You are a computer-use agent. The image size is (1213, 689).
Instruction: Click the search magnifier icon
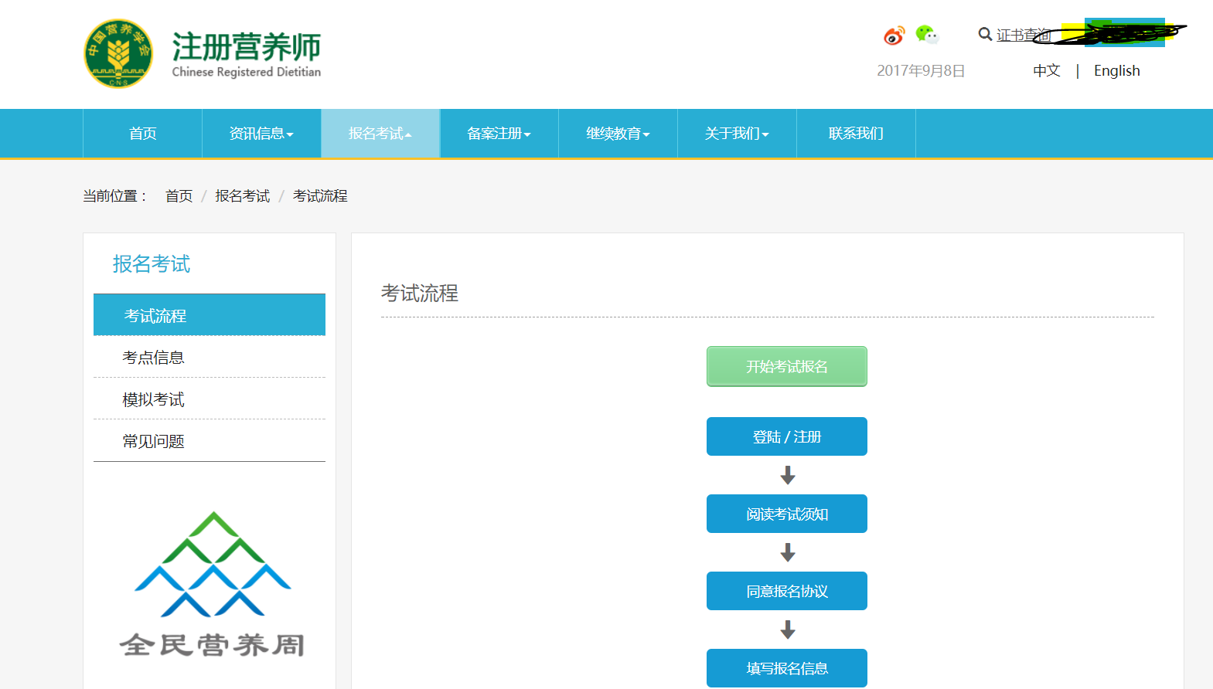click(x=985, y=34)
